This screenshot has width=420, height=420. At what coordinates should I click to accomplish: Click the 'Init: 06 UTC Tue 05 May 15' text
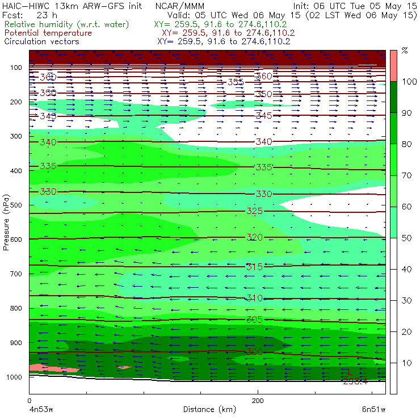pyautogui.click(x=355, y=6)
